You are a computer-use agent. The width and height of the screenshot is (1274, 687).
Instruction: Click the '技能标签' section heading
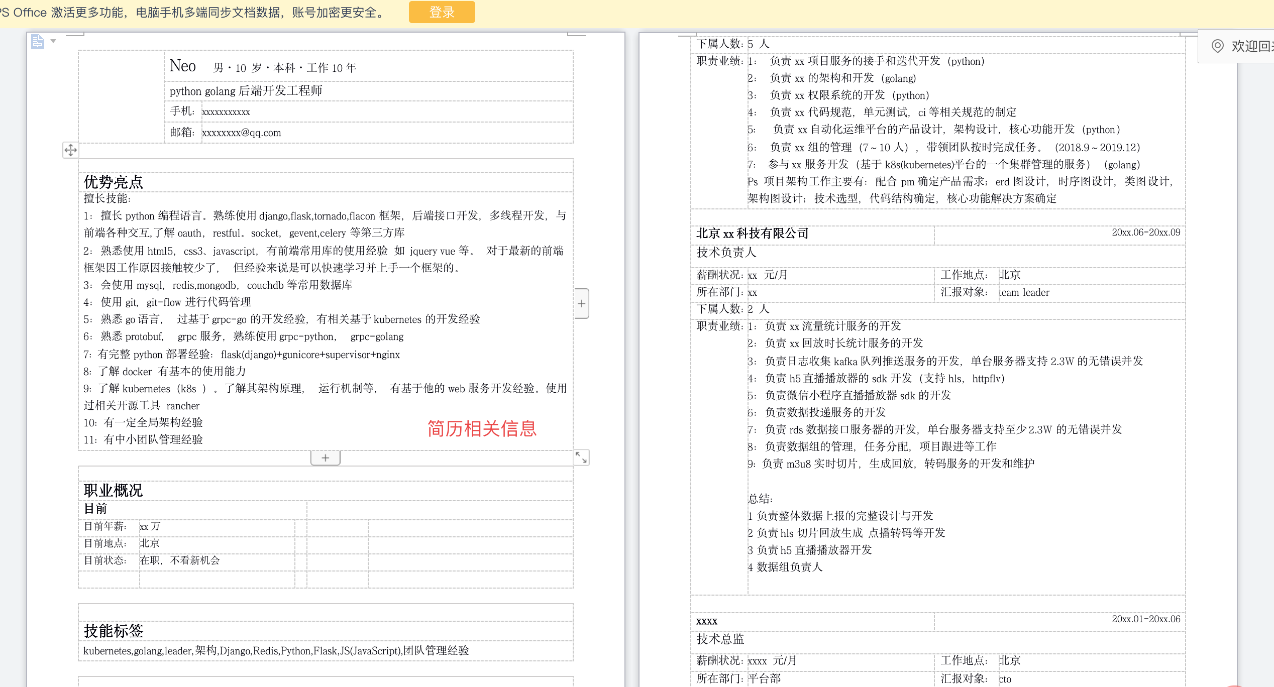(113, 631)
